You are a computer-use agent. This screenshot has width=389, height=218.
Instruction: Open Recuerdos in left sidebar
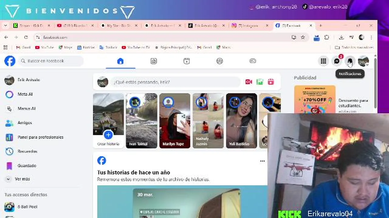click(46, 151)
